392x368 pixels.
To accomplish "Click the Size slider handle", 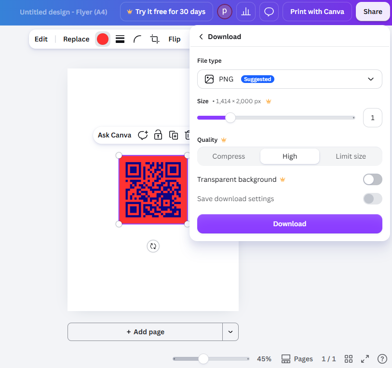I will pos(230,118).
